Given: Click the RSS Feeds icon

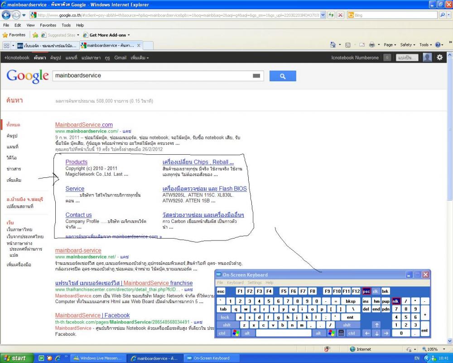Looking at the screenshot, I should tap(348, 45).
